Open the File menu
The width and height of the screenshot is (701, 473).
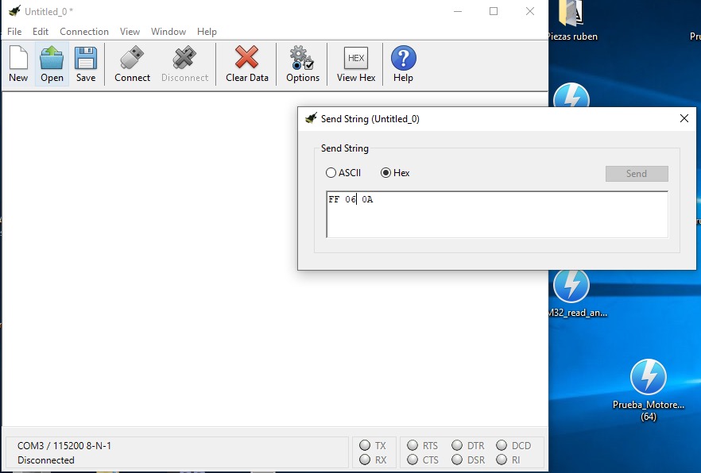[14, 32]
